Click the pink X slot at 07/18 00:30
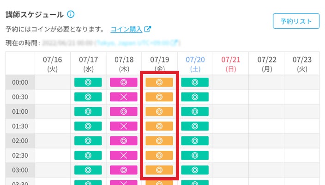 pyautogui.click(x=123, y=97)
